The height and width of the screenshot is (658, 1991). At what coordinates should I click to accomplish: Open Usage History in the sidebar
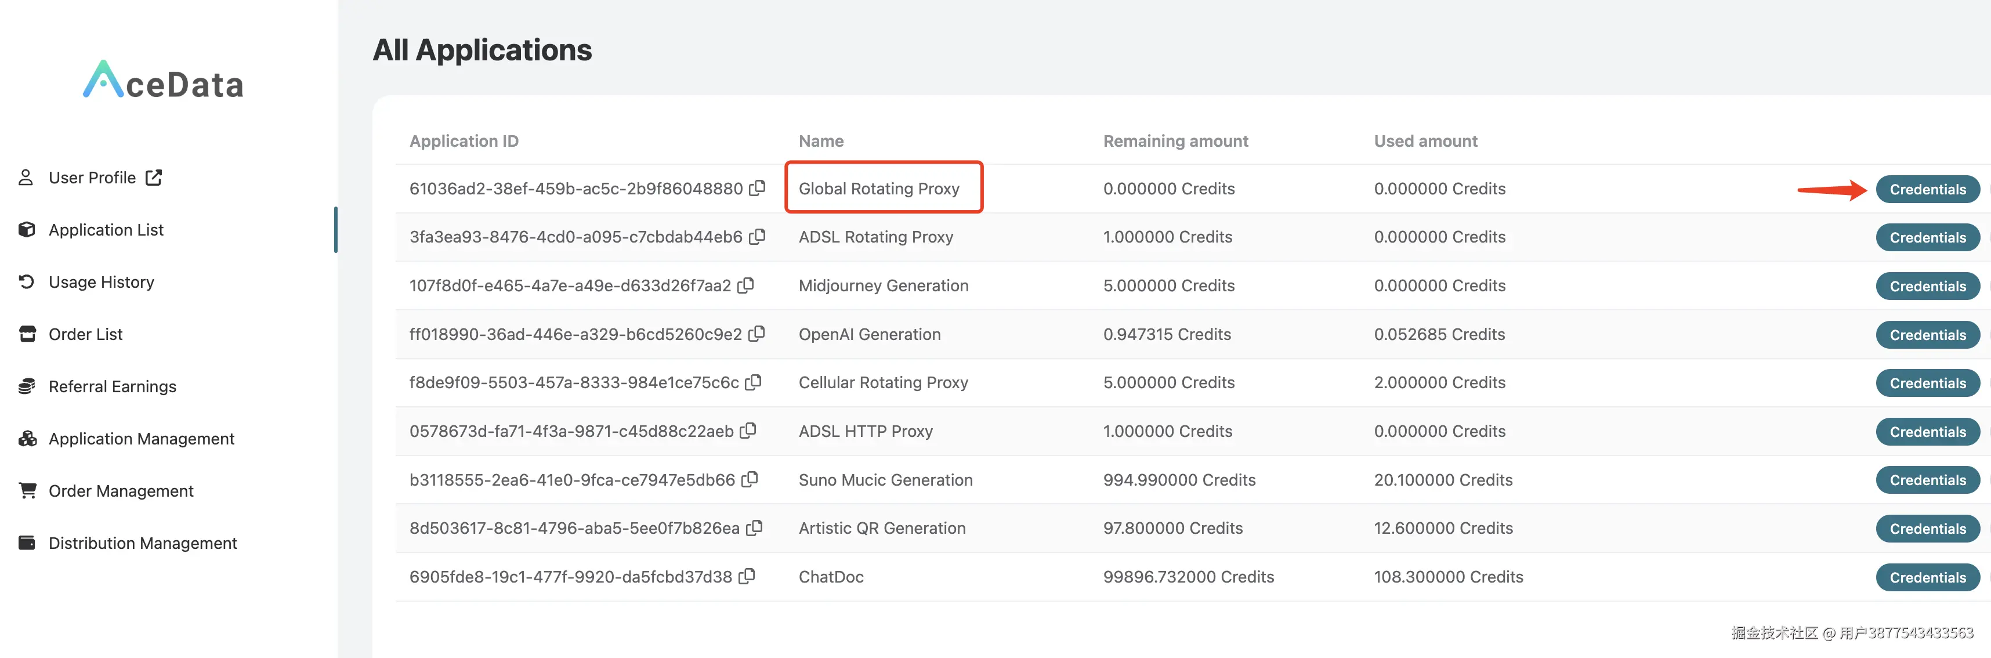(x=102, y=282)
